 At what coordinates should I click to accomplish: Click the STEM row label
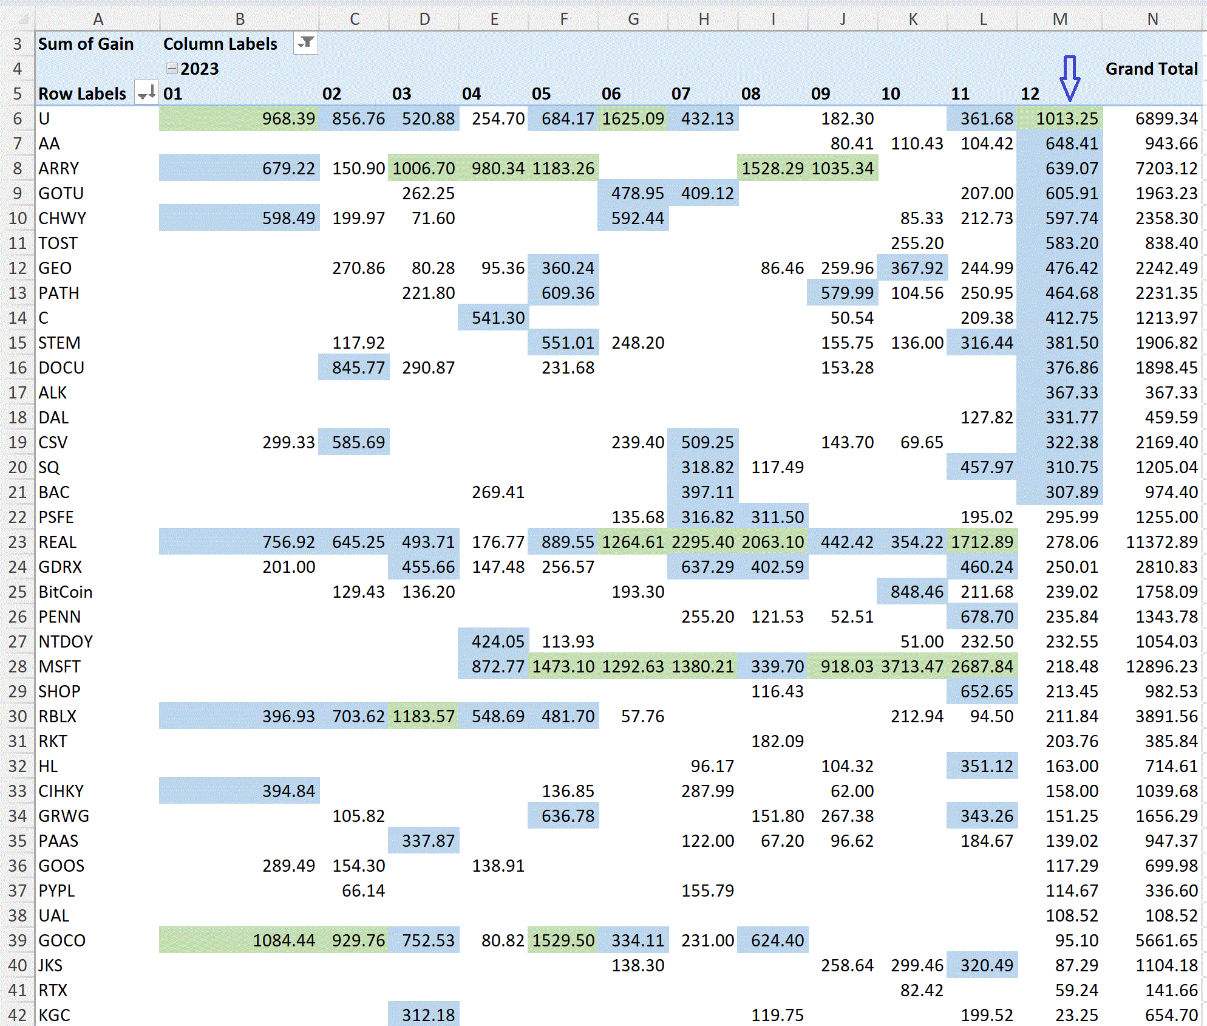click(x=59, y=343)
